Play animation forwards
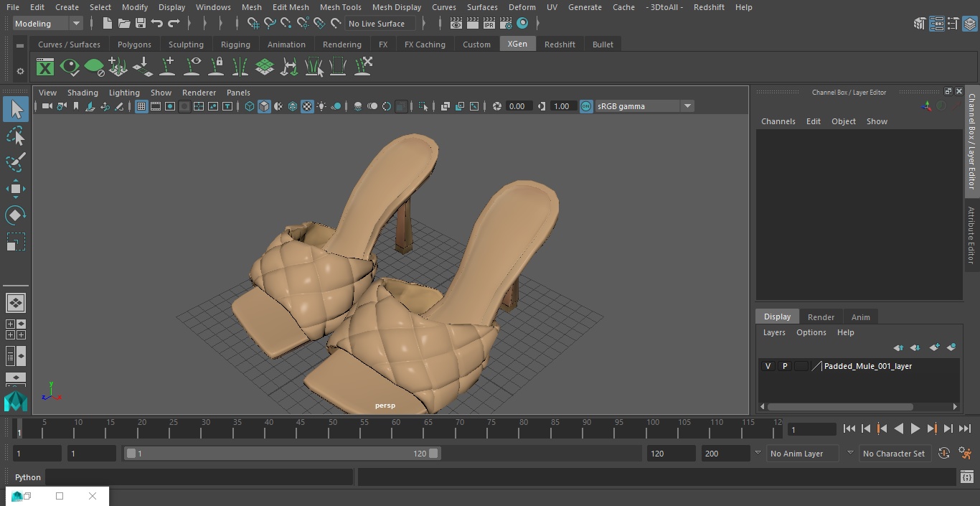Viewport: 980px width, 506px height. point(915,428)
